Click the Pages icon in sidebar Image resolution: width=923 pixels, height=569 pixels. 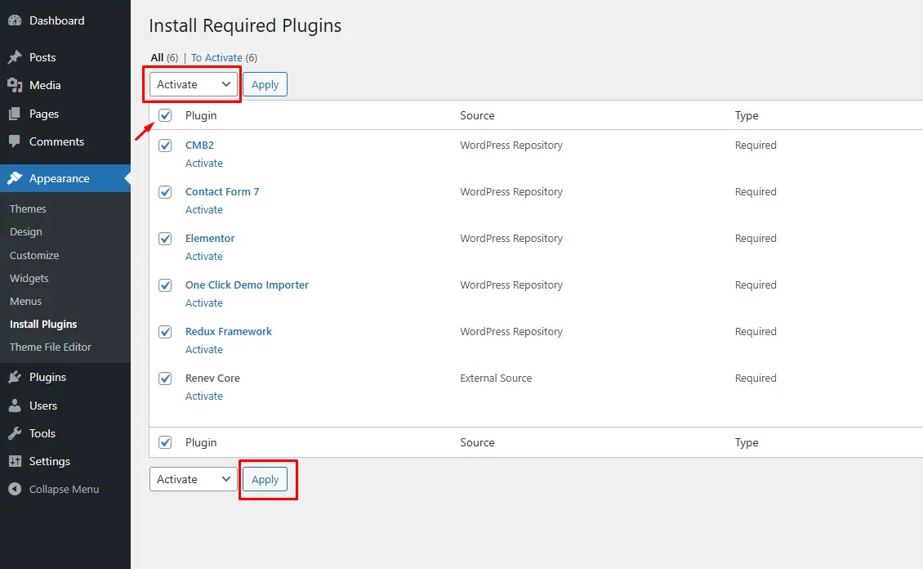point(15,114)
